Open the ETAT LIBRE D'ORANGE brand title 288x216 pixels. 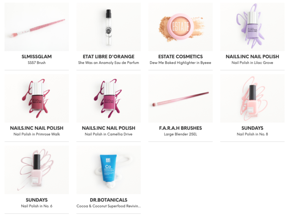point(108,57)
